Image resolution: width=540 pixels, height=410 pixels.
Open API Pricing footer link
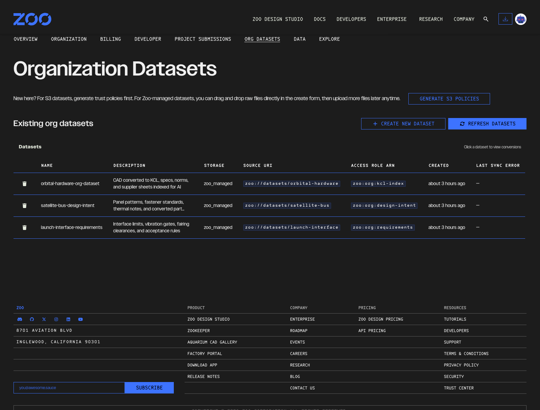click(372, 331)
